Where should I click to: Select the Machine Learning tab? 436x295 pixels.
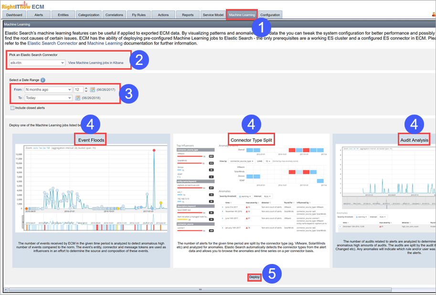(242, 15)
